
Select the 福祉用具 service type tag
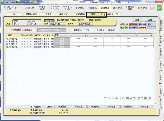124,28
